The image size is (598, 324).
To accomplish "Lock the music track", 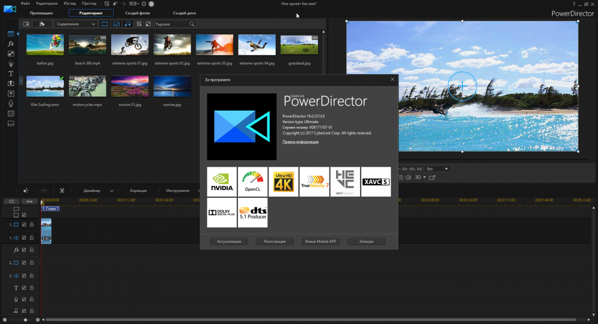I will click(32, 311).
